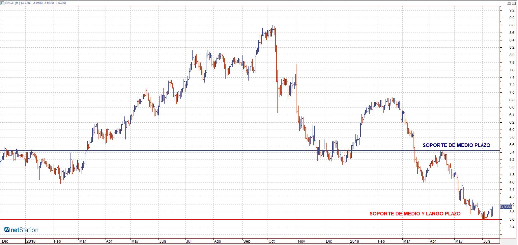Close the ENCE chart window

[514, 3]
